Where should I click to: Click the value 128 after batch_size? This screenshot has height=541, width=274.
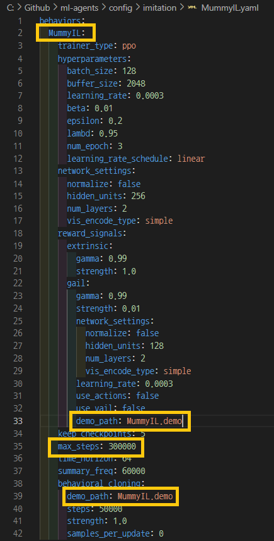click(129, 71)
